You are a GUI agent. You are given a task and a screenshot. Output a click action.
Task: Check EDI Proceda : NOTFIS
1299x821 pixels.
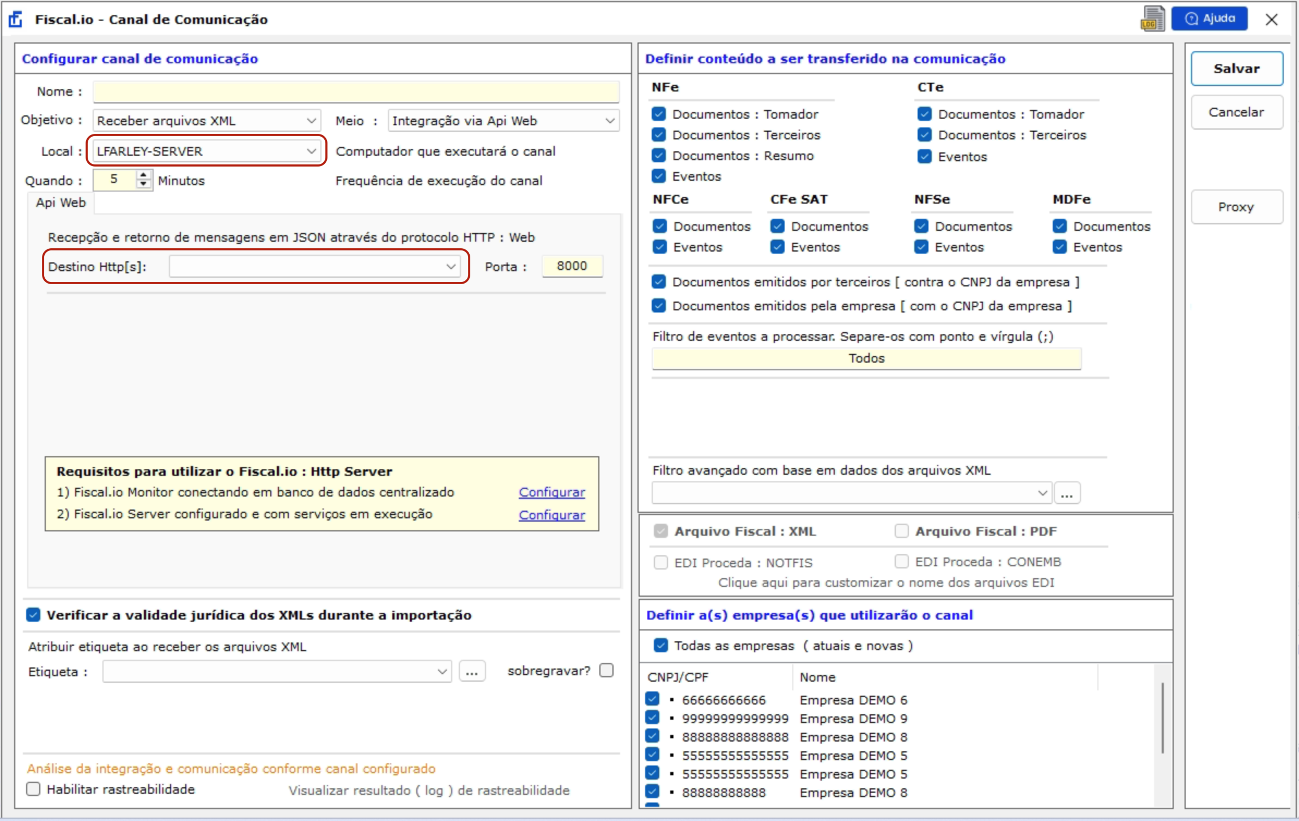tap(661, 562)
